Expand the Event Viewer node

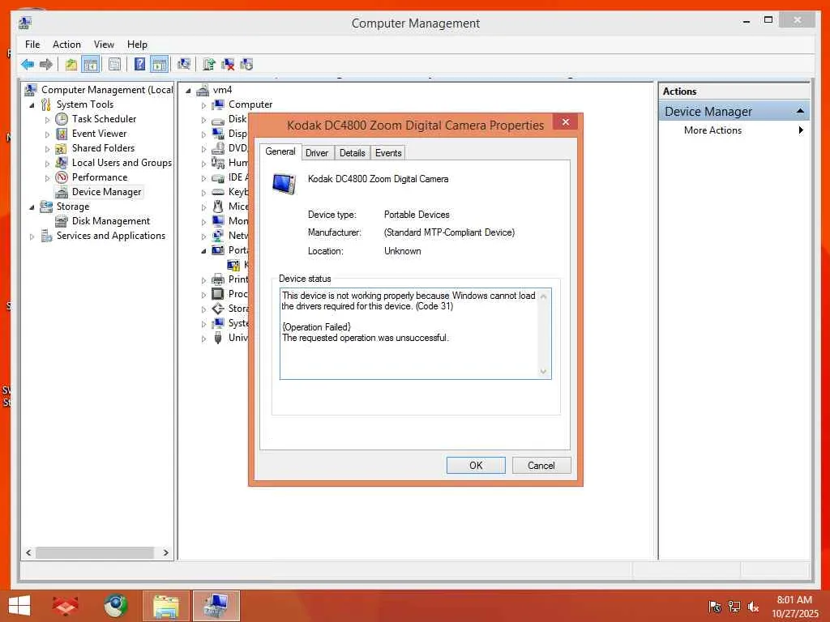(47, 134)
